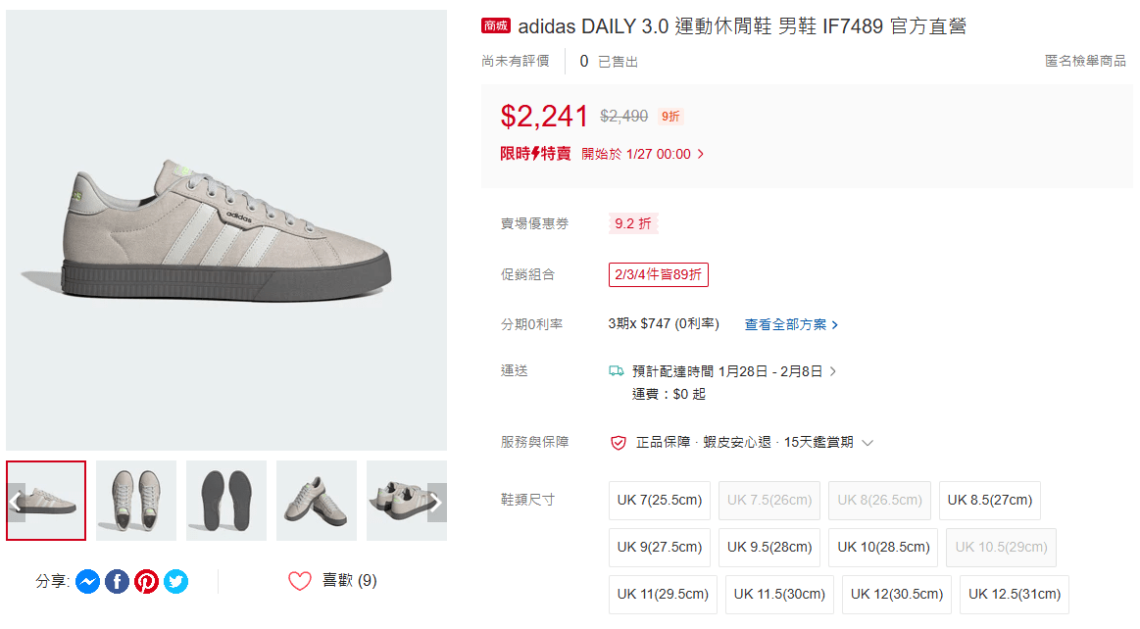This screenshot has width=1140, height=629.
Task: Pin the shoe image to Pinterest
Action: click(x=146, y=581)
